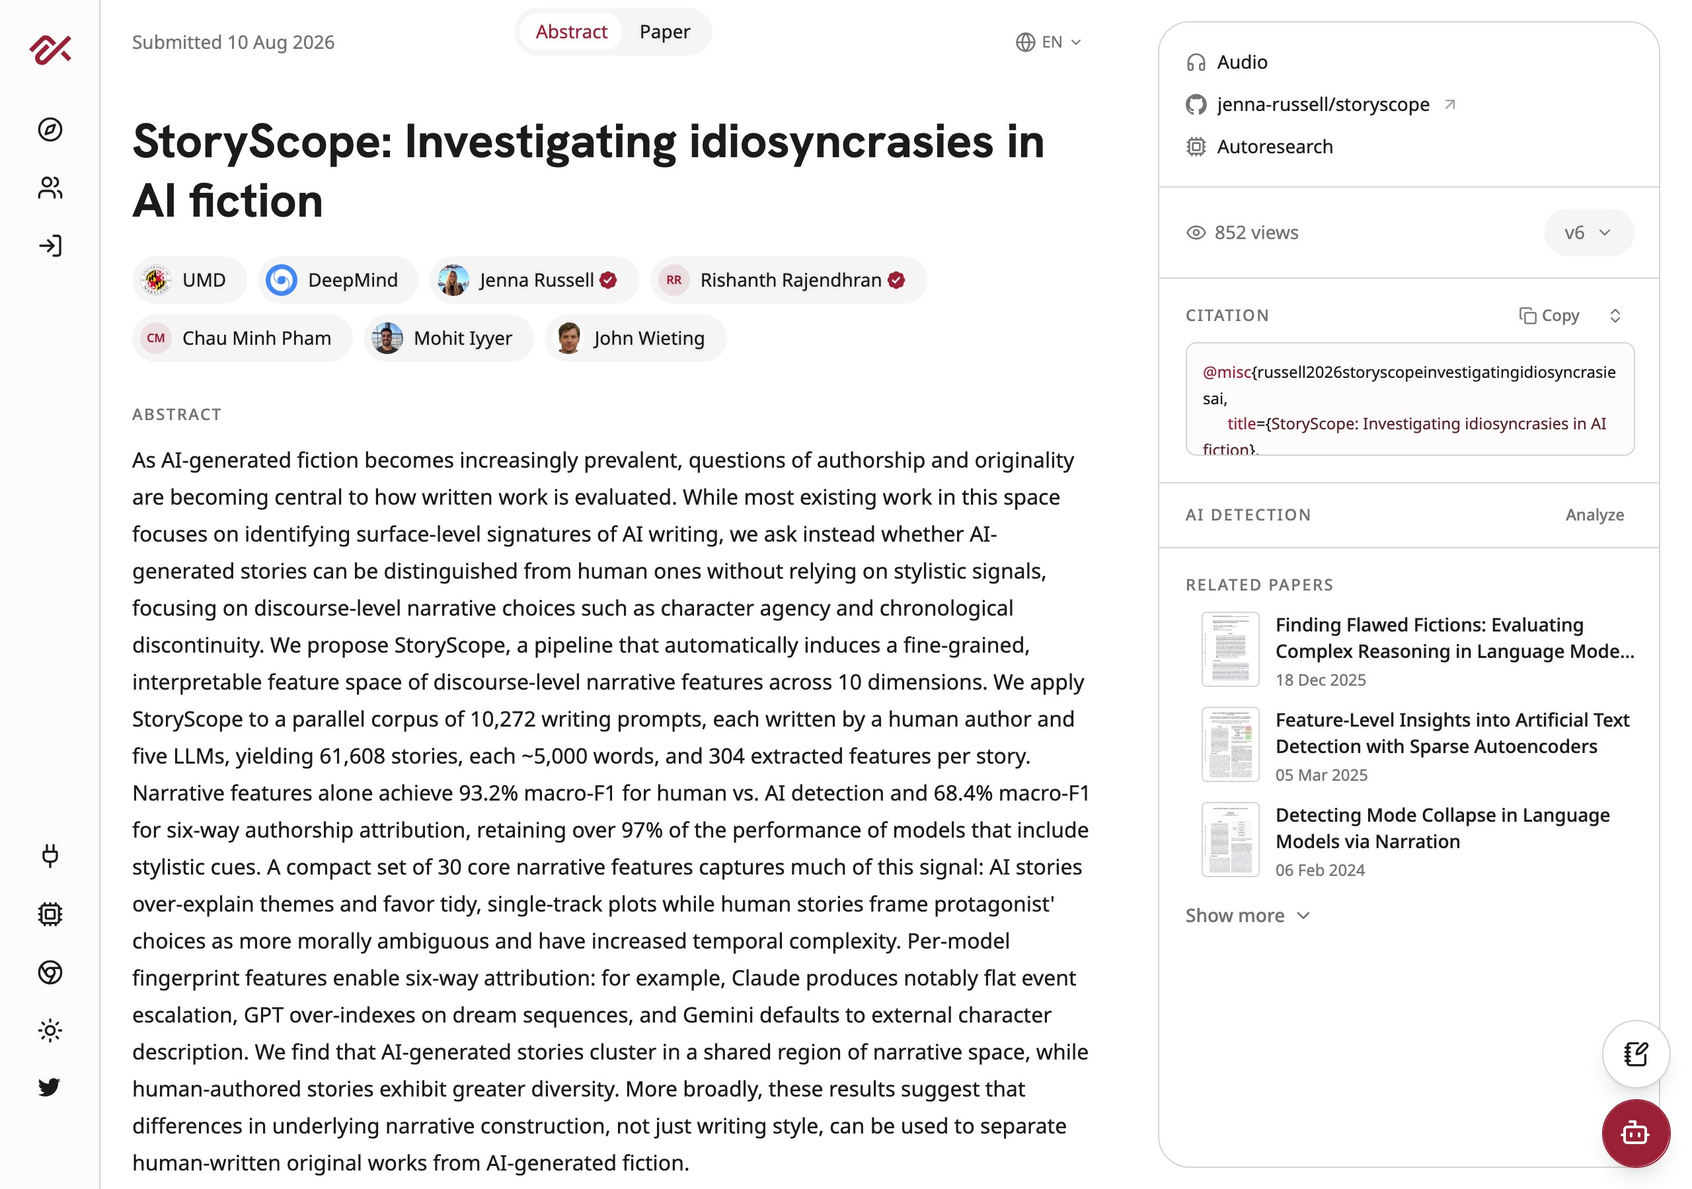This screenshot has width=1692, height=1189.
Task: Click Jenna Russell's verified badge
Action: (x=608, y=280)
